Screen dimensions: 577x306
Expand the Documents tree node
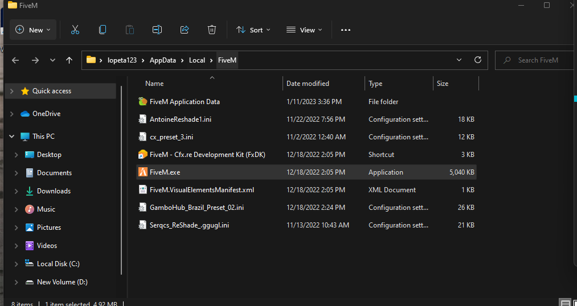16,173
